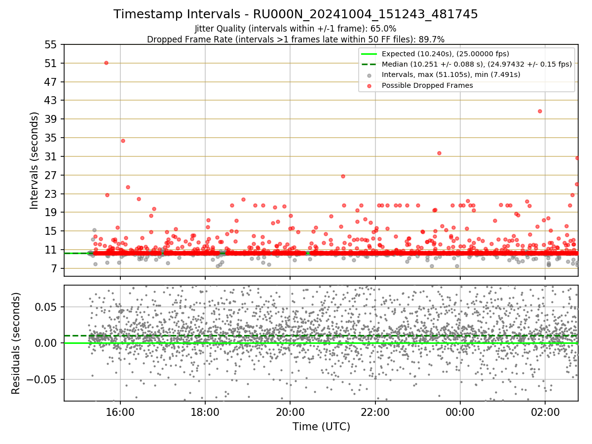Select the 'Dropped Frame Rate' subtitle line showing 89.7%
Image resolution: width=592 pixels, height=444 pixels.
[296, 39]
